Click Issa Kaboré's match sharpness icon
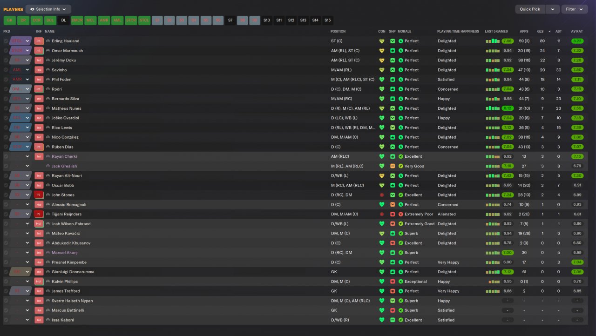 (393, 320)
